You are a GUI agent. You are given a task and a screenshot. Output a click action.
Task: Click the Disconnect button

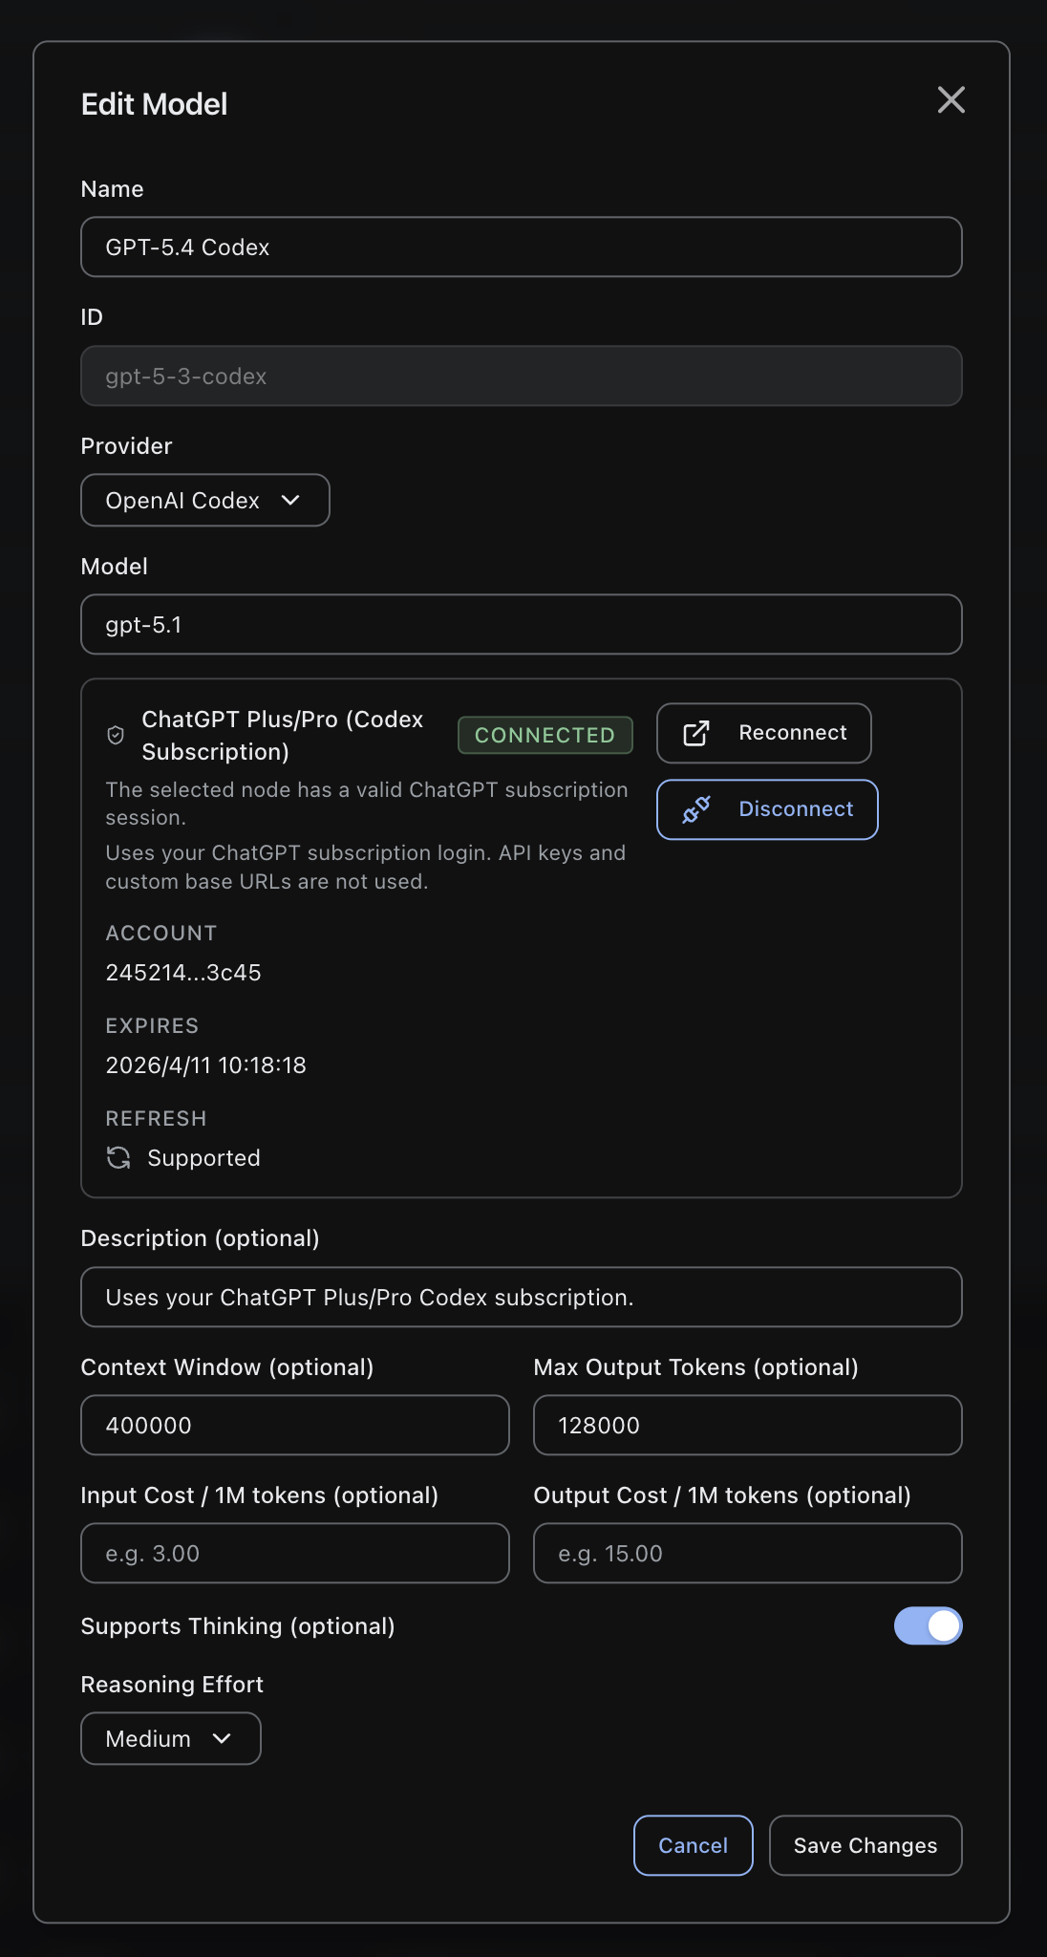coord(766,809)
